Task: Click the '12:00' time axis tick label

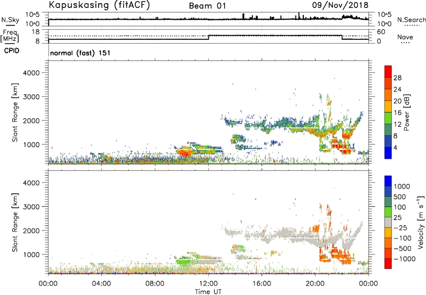Action: point(208,284)
